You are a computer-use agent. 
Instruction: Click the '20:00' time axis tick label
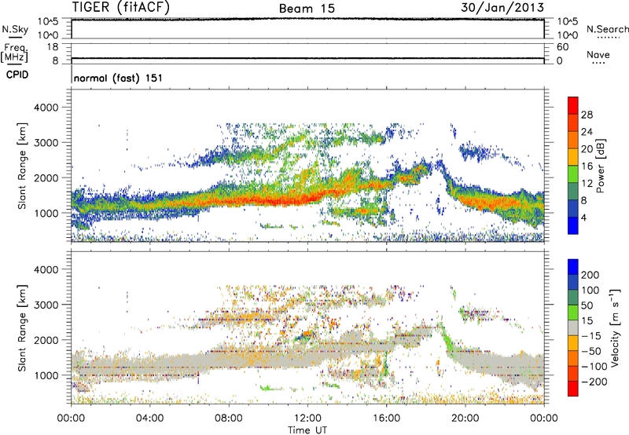[465, 419]
